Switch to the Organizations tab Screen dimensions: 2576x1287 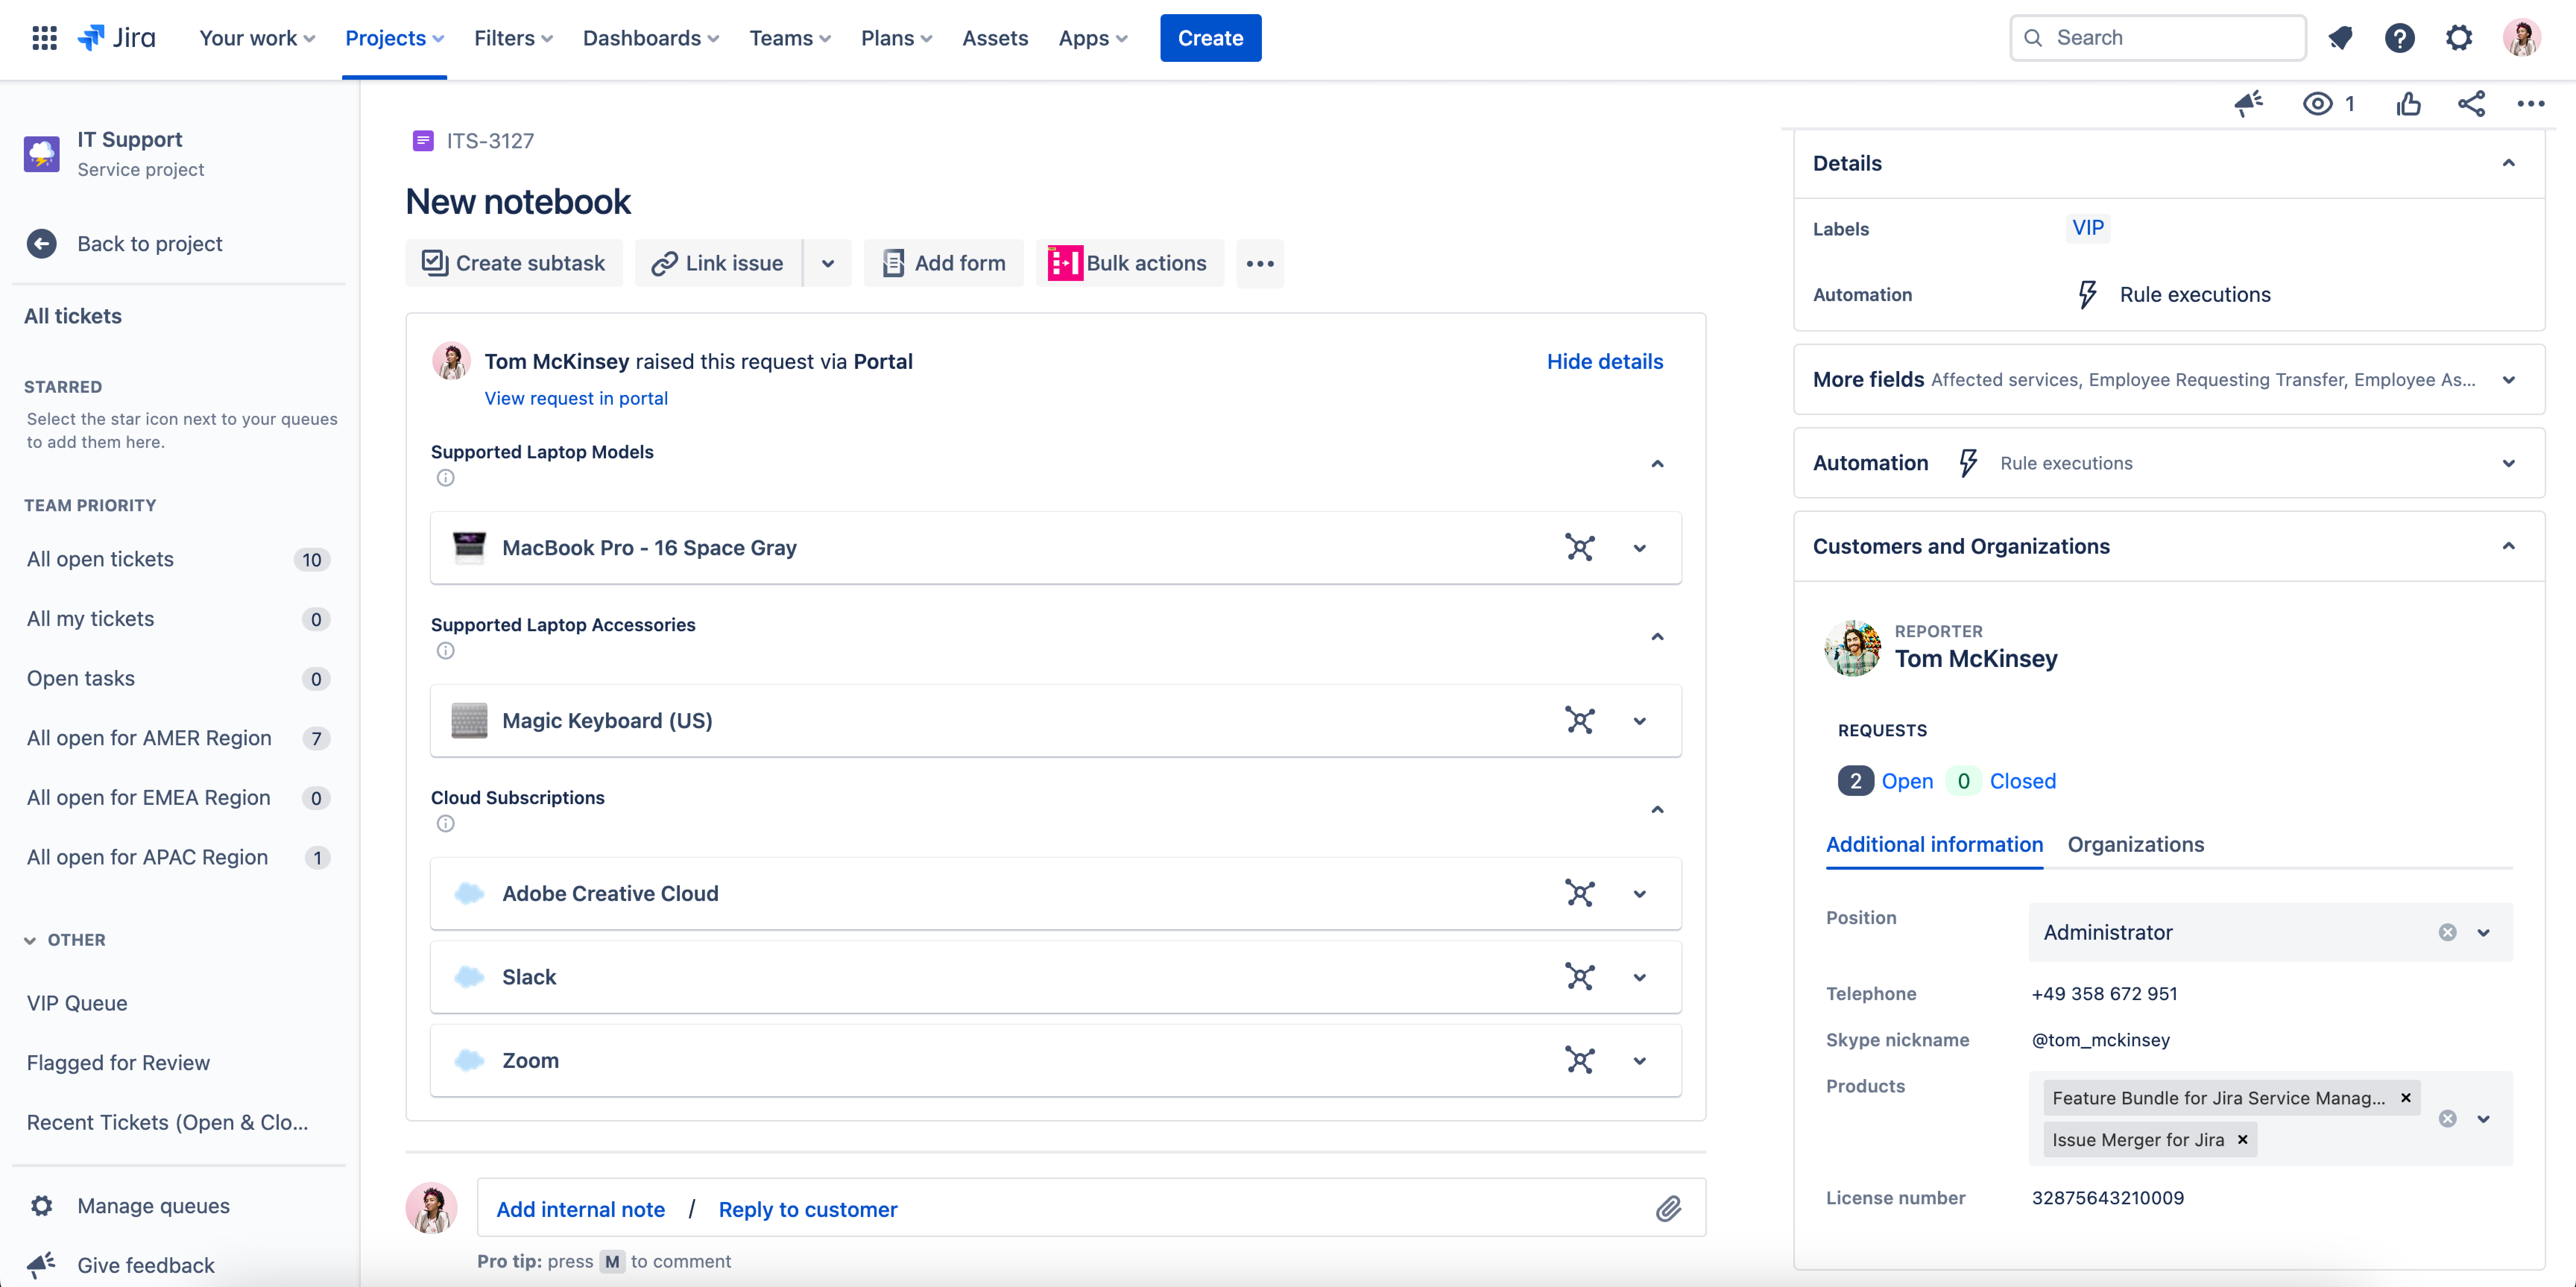2135,844
